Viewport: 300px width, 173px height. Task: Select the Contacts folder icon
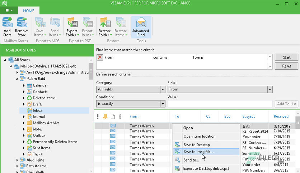29,92
